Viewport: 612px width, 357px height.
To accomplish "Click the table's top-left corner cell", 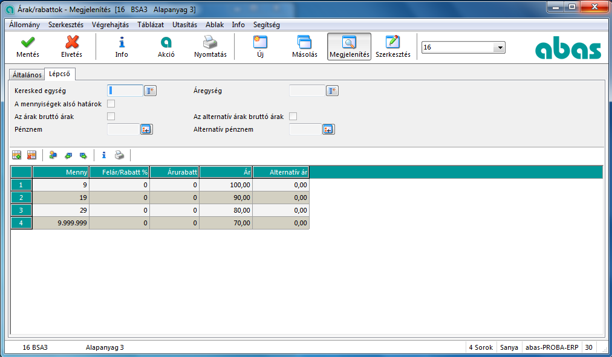I will tap(21, 172).
